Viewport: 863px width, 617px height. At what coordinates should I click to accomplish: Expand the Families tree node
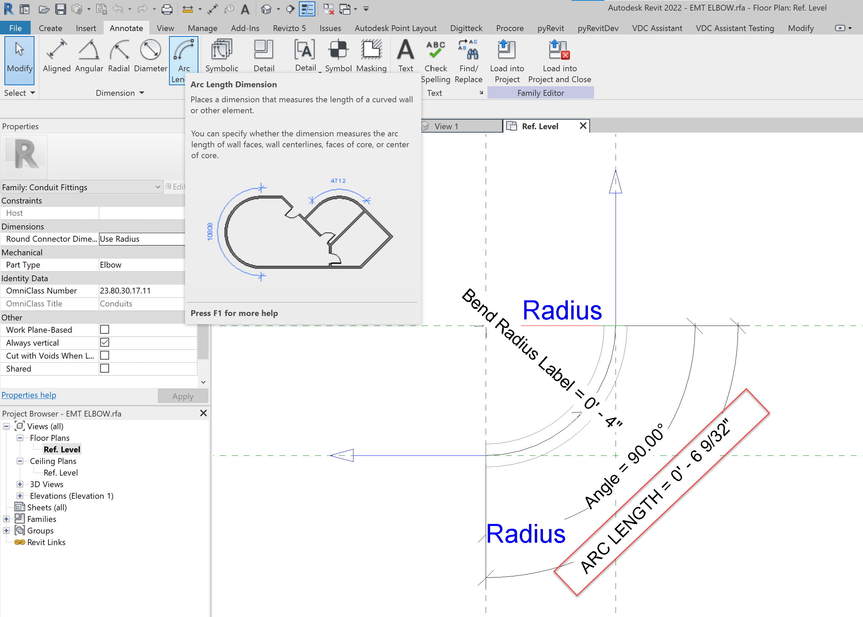[x=6, y=519]
